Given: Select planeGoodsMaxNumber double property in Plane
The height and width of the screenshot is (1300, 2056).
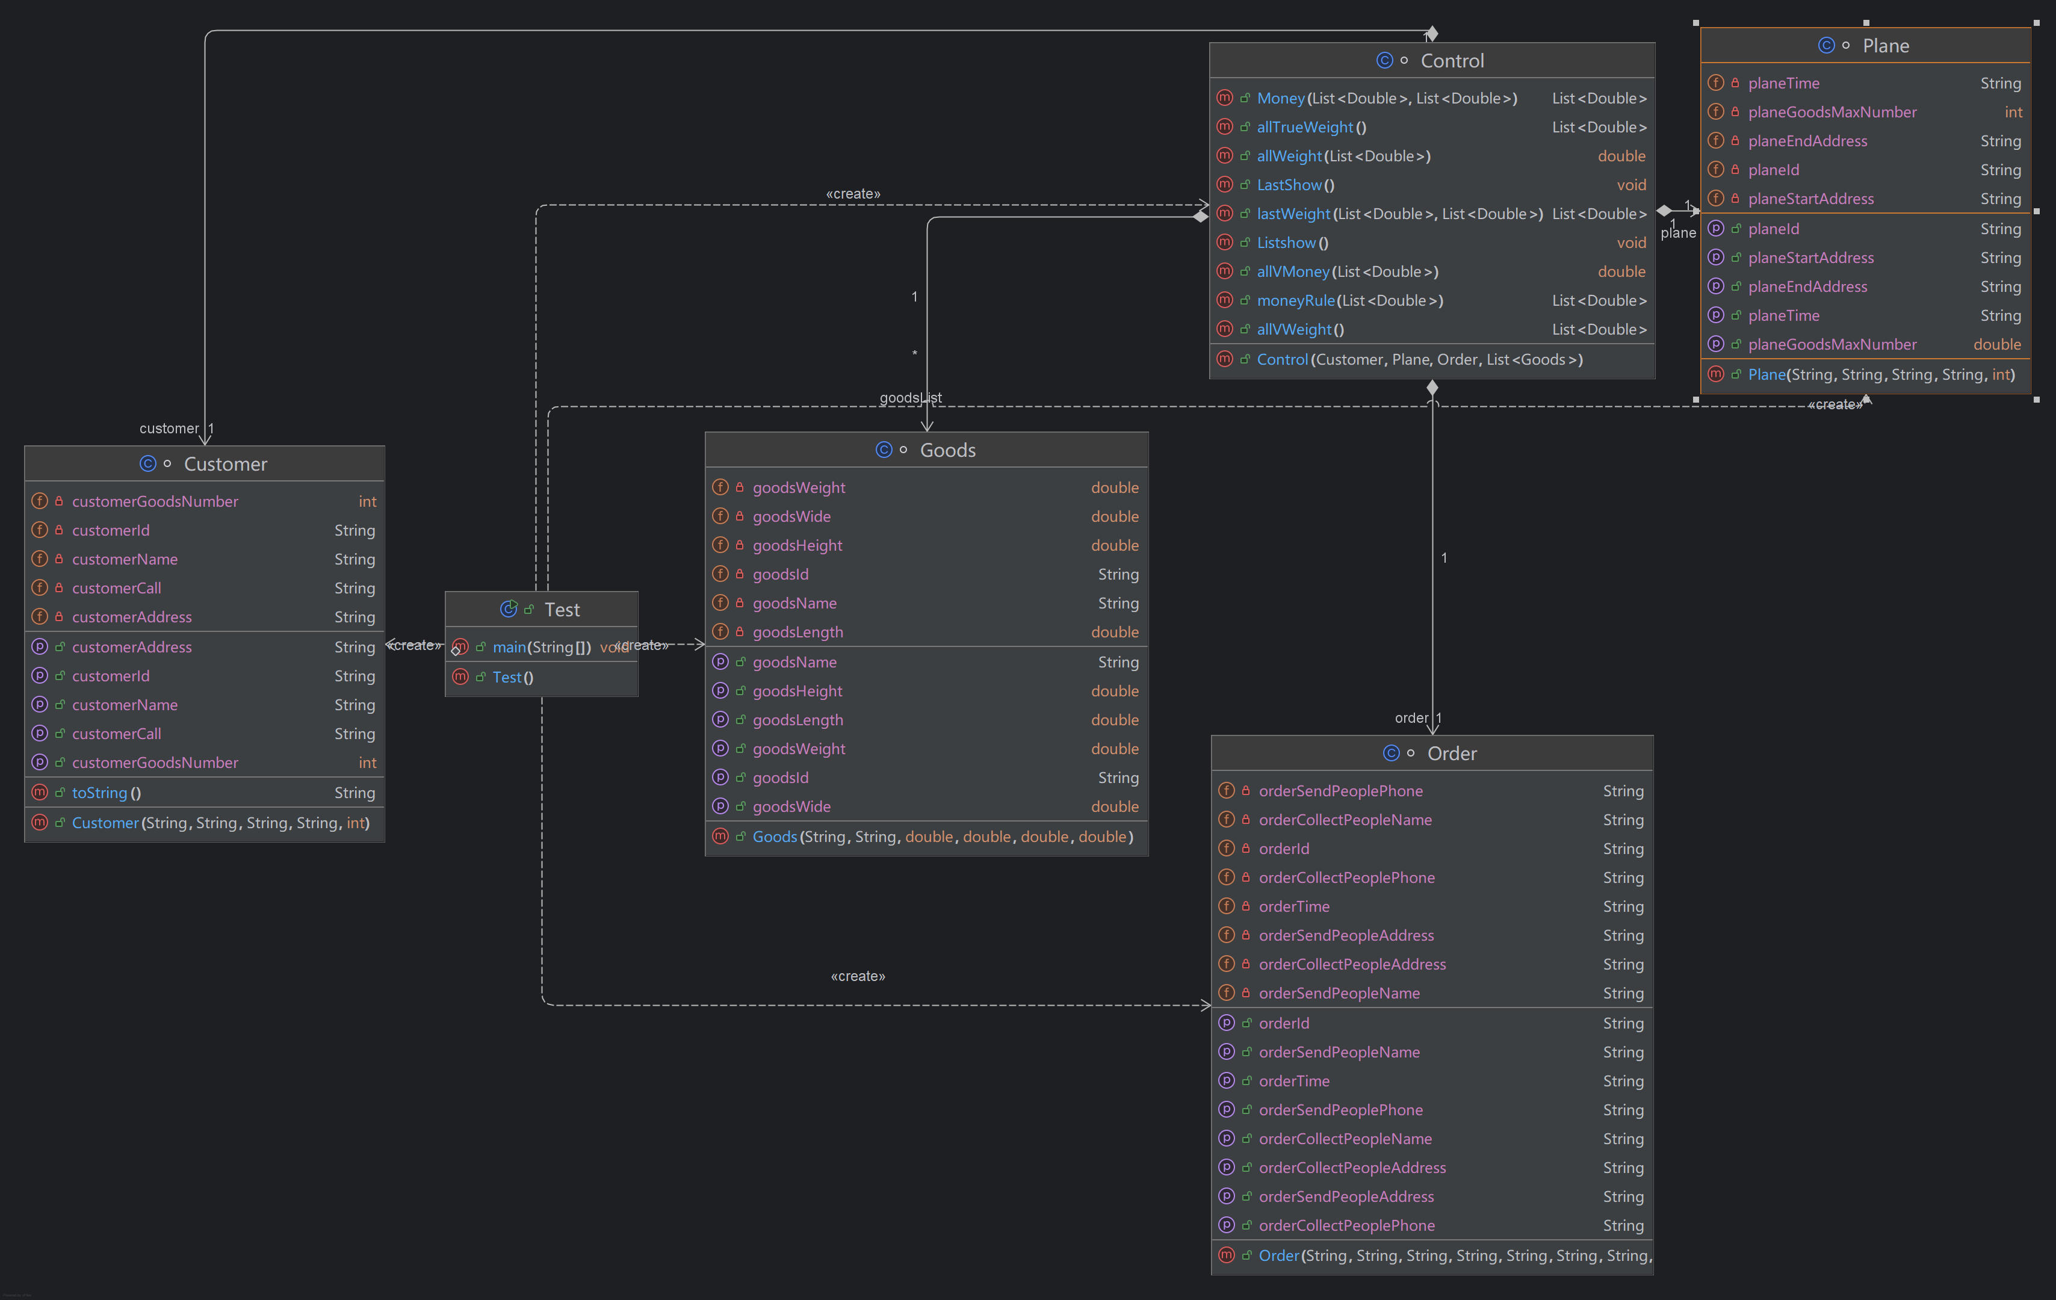Looking at the screenshot, I should 1832,344.
